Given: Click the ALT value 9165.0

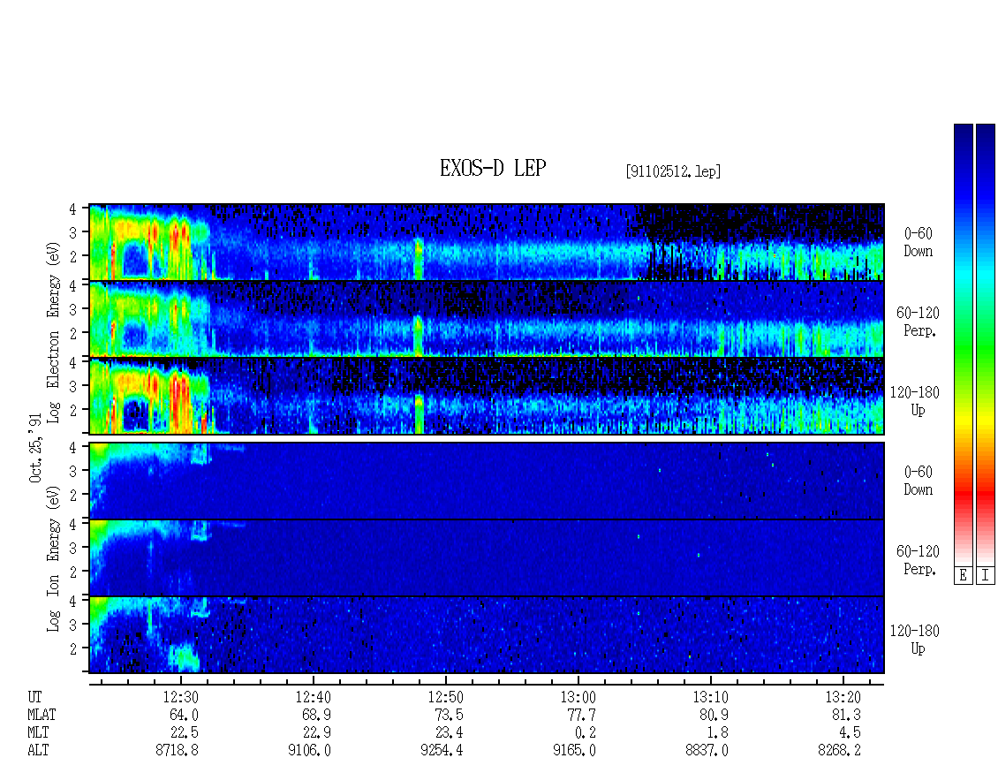Looking at the screenshot, I should click(x=574, y=751).
